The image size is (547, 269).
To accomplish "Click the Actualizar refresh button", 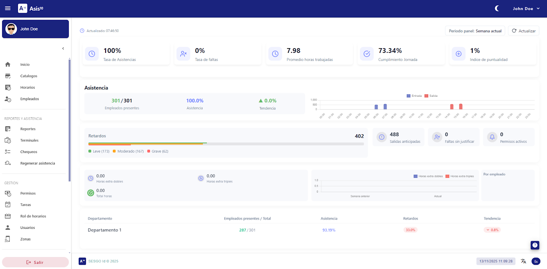I will click(x=523, y=30).
